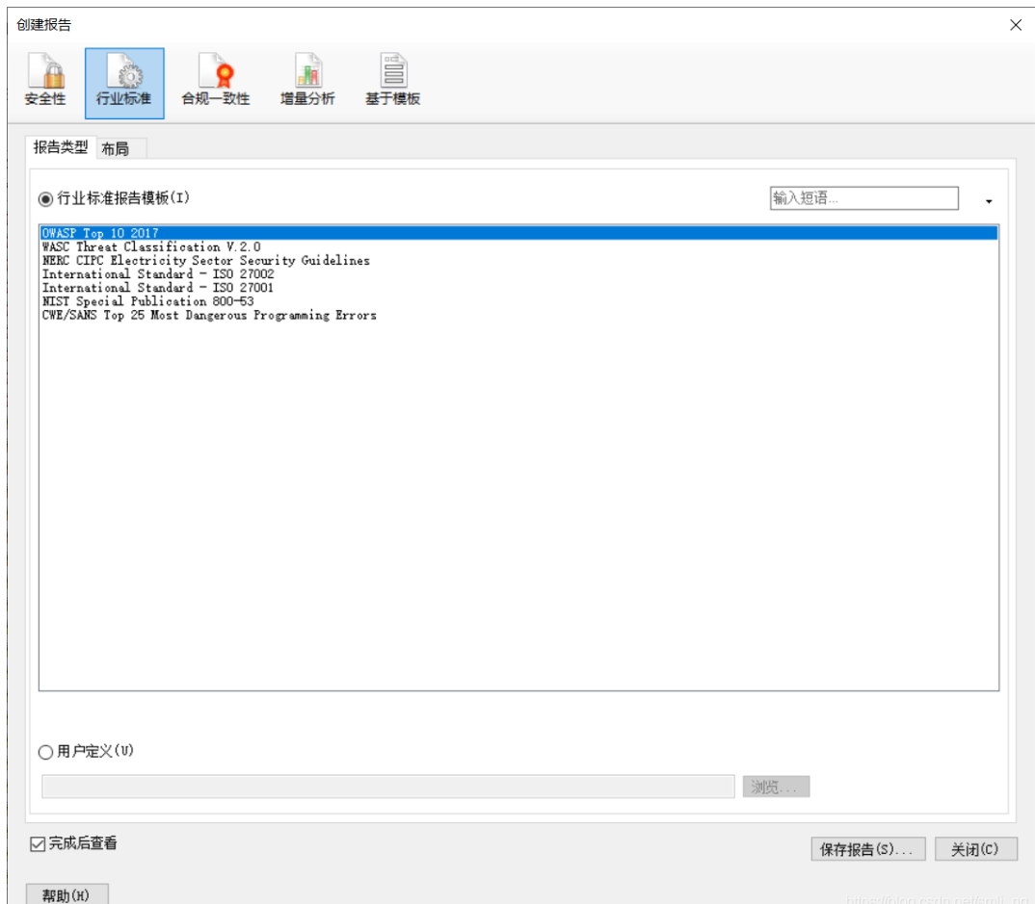The width and height of the screenshot is (1035, 904).
Task: Click the 保存报告(S) button
Action: click(x=868, y=849)
